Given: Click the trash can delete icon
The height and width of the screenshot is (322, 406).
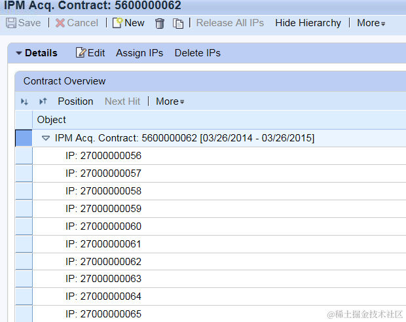Looking at the screenshot, I should 160,24.
